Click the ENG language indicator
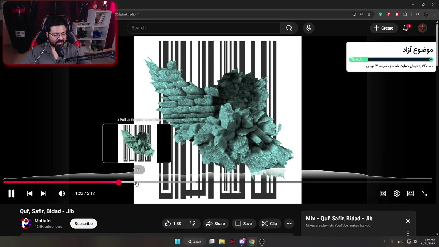This screenshot has height=247, width=439. pyautogui.click(x=401, y=242)
